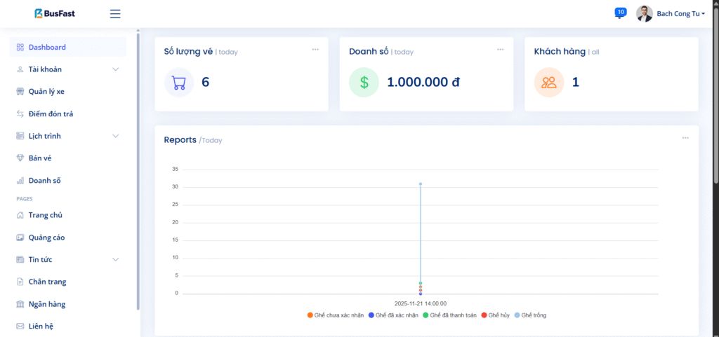
Task: Click the BusFast logo
Action: pyautogui.click(x=55, y=13)
